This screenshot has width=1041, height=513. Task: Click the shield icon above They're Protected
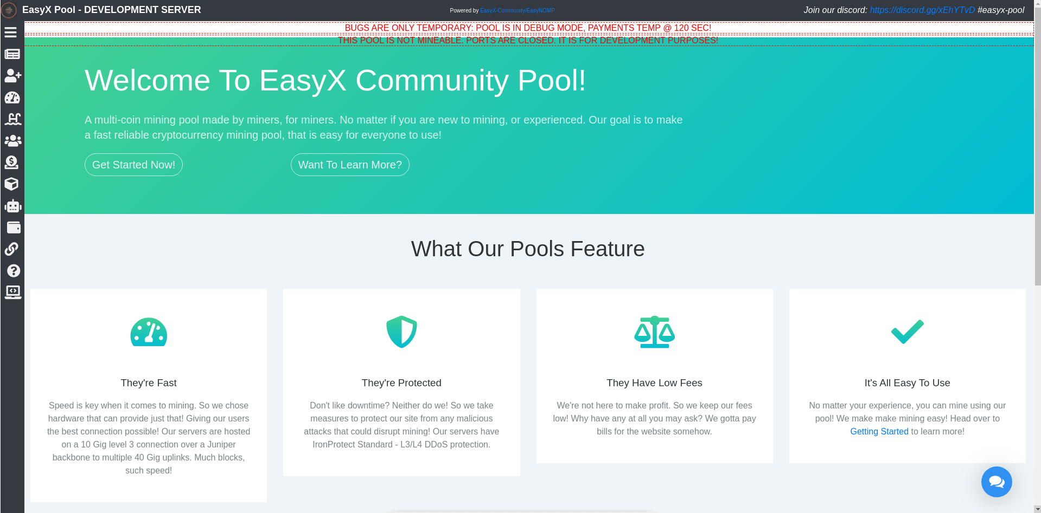[401, 332]
